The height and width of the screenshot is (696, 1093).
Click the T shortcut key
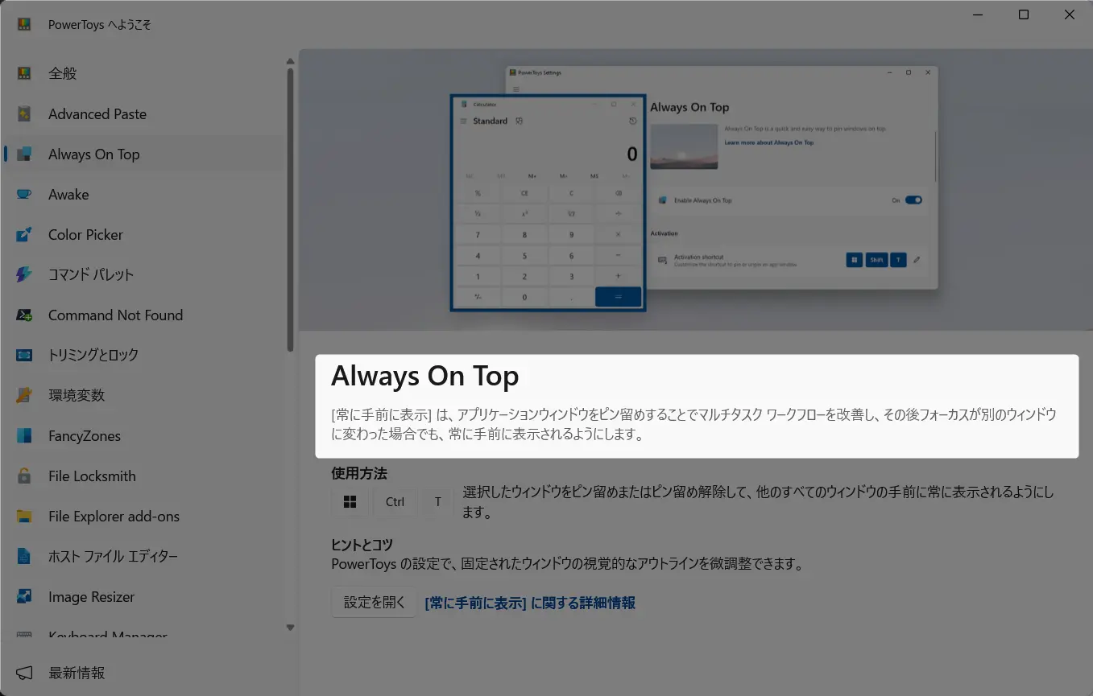pos(437,502)
